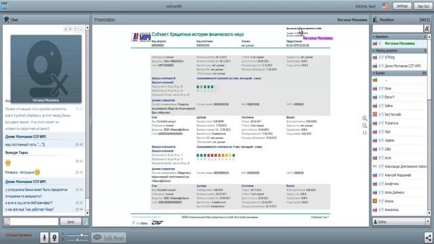
Task: Click the БЮРО logo on the slide
Action: point(140,37)
